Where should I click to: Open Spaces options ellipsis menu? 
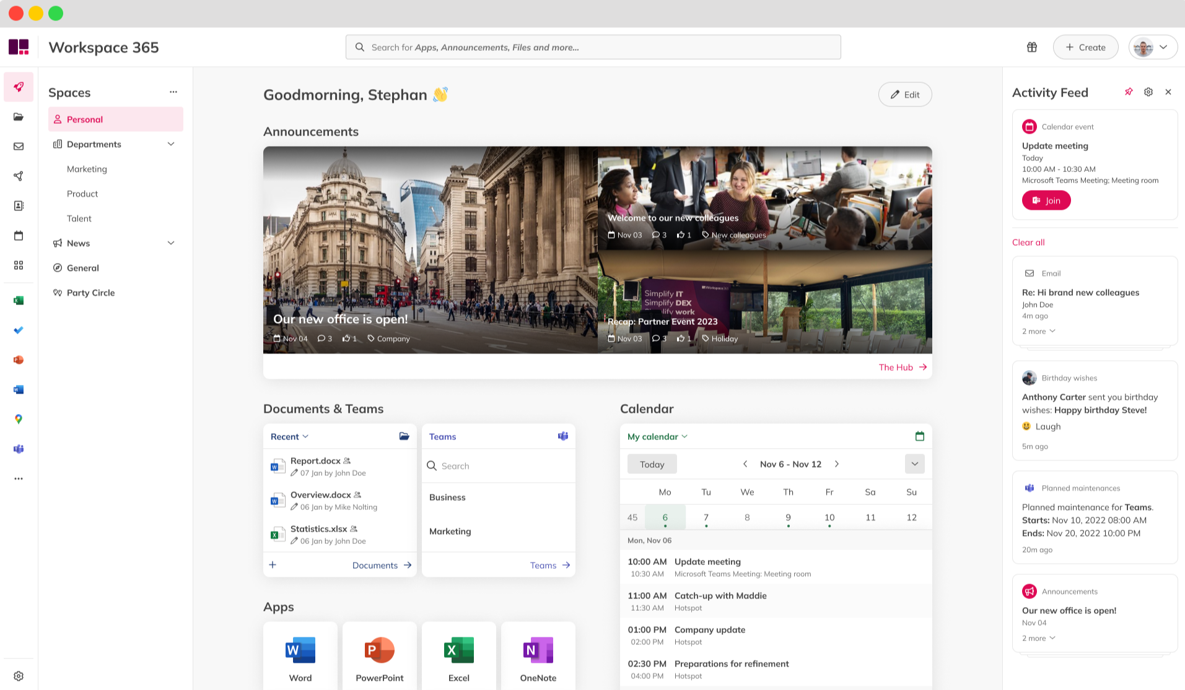point(173,92)
